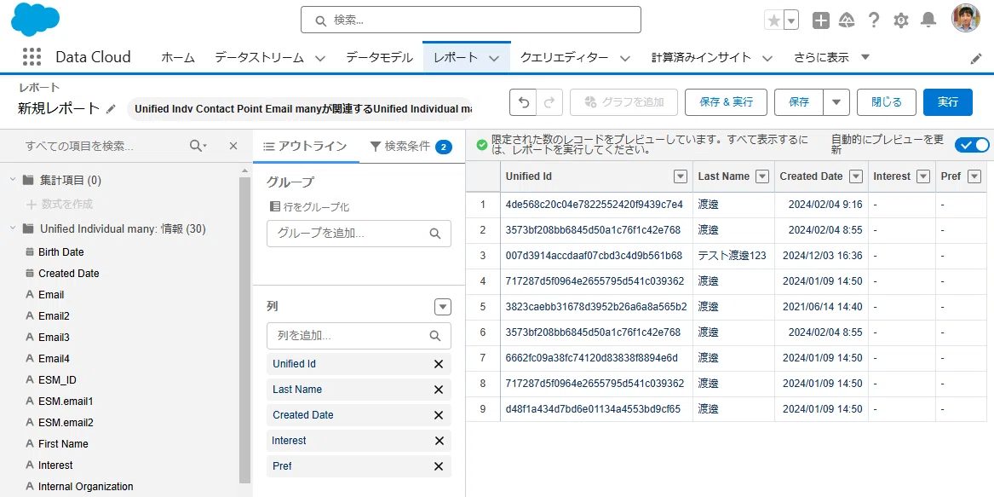The image size is (994, 497).
Task: Open Last Name column header menu
Action: [762, 176]
